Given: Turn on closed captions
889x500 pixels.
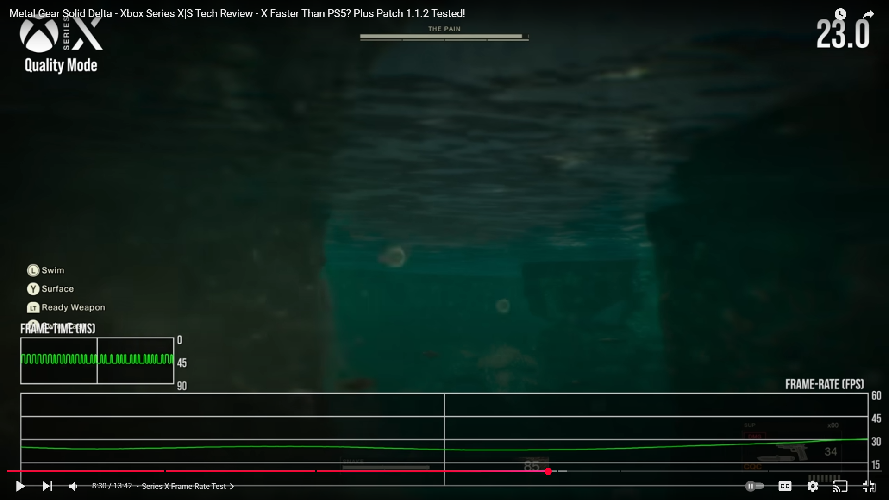Looking at the screenshot, I should pyautogui.click(x=785, y=486).
